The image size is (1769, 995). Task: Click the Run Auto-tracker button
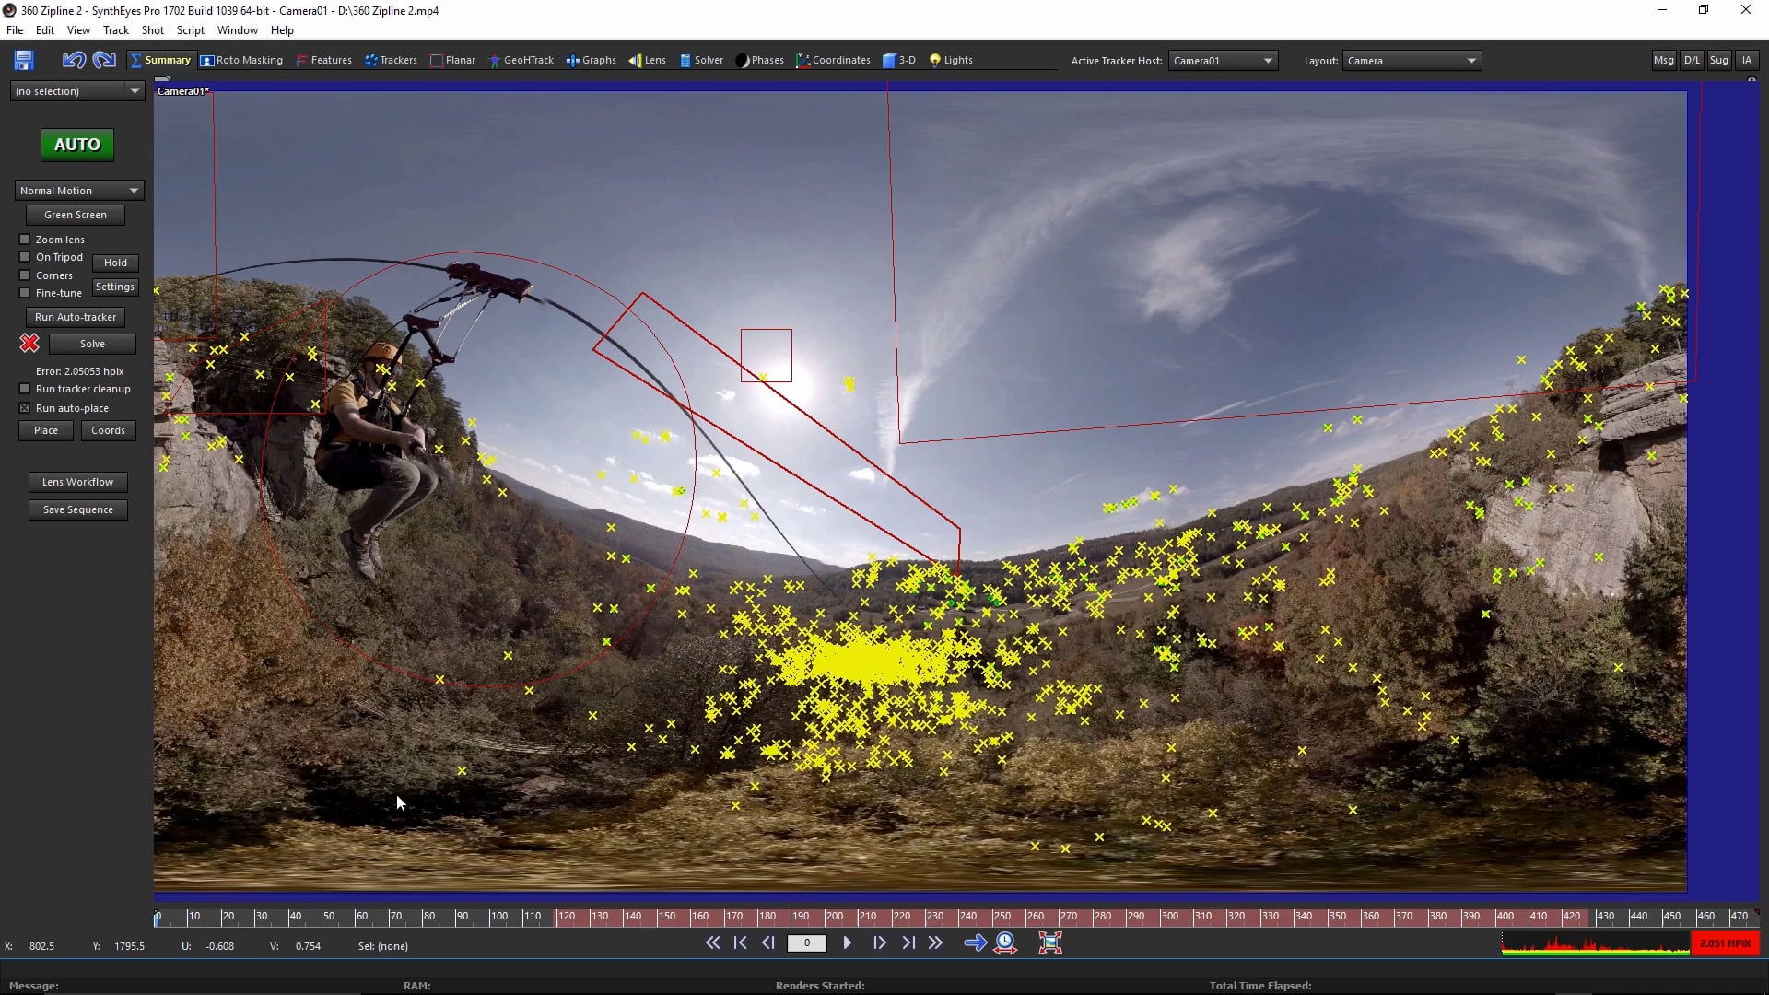tap(76, 317)
